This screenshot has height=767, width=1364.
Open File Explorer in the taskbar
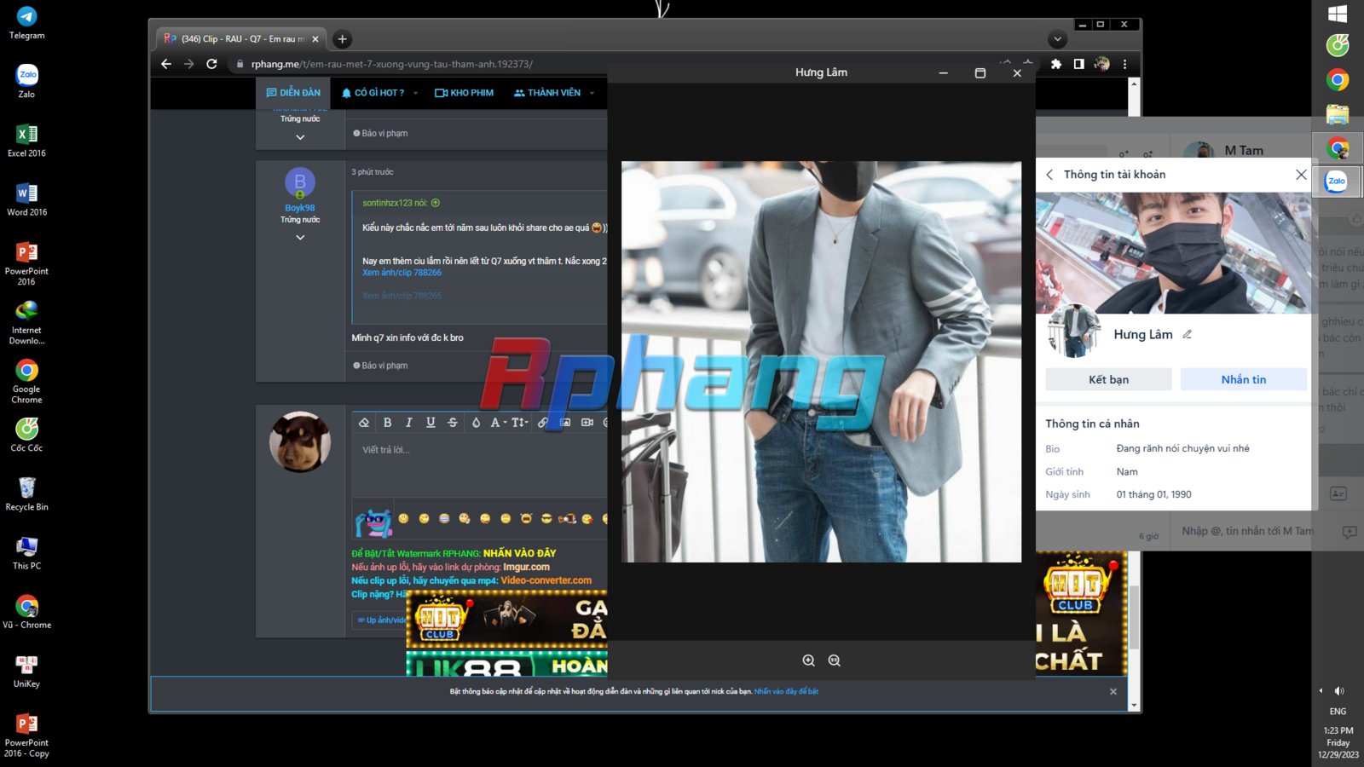pyautogui.click(x=1338, y=113)
